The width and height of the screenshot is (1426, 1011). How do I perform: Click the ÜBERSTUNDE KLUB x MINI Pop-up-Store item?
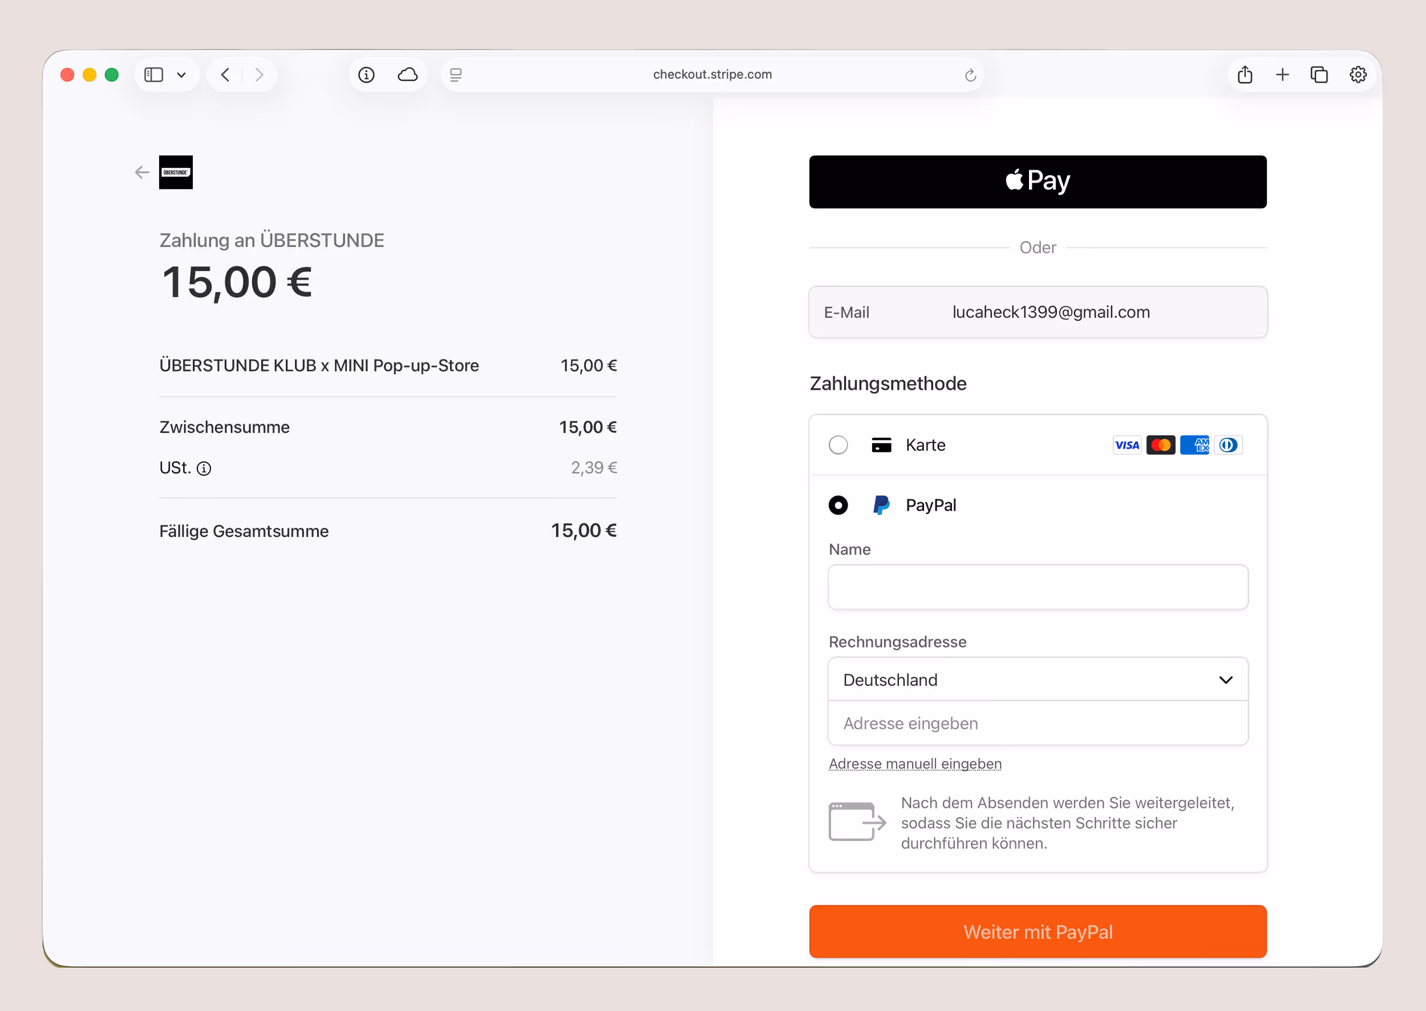click(319, 365)
